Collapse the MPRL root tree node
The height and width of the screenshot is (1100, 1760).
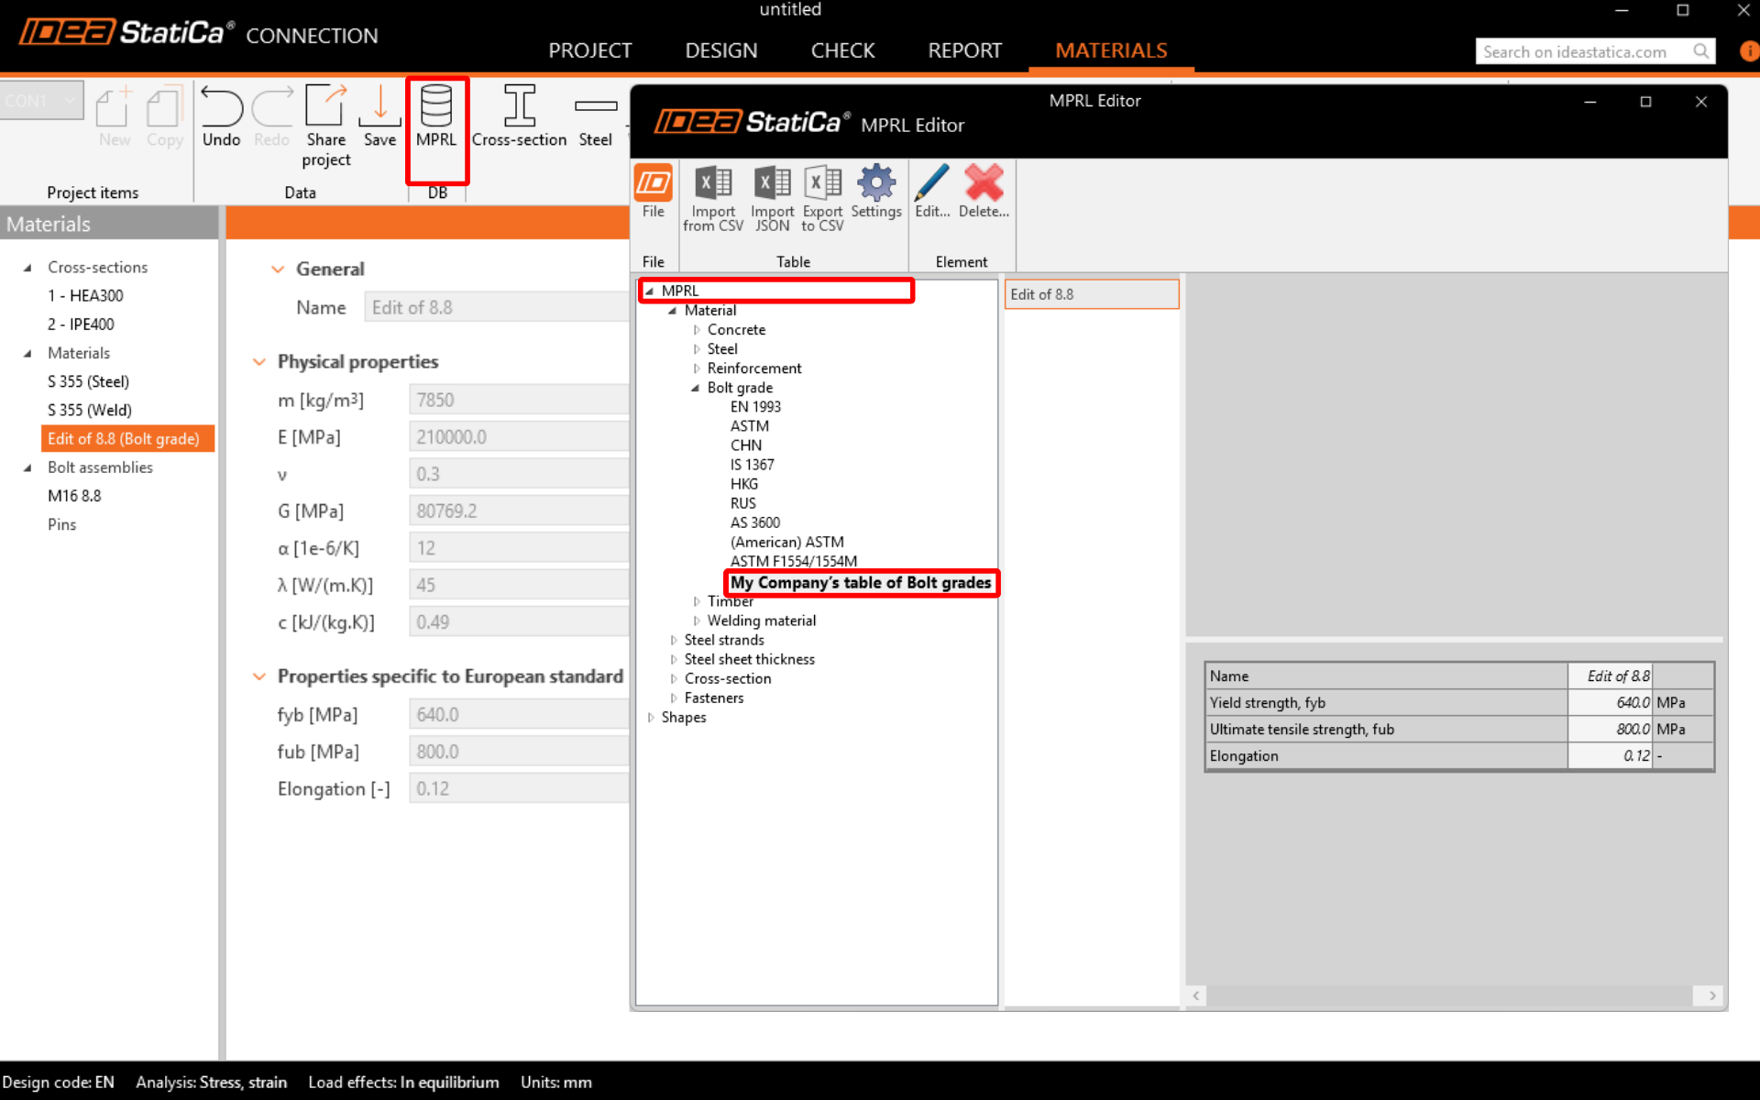[650, 291]
